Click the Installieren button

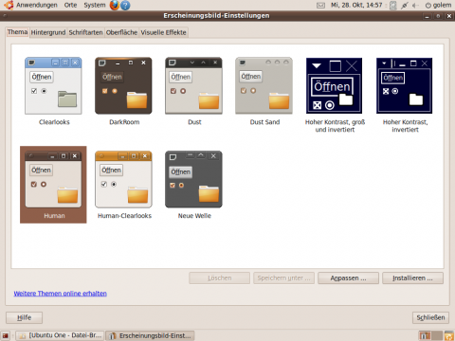point(412,278)
